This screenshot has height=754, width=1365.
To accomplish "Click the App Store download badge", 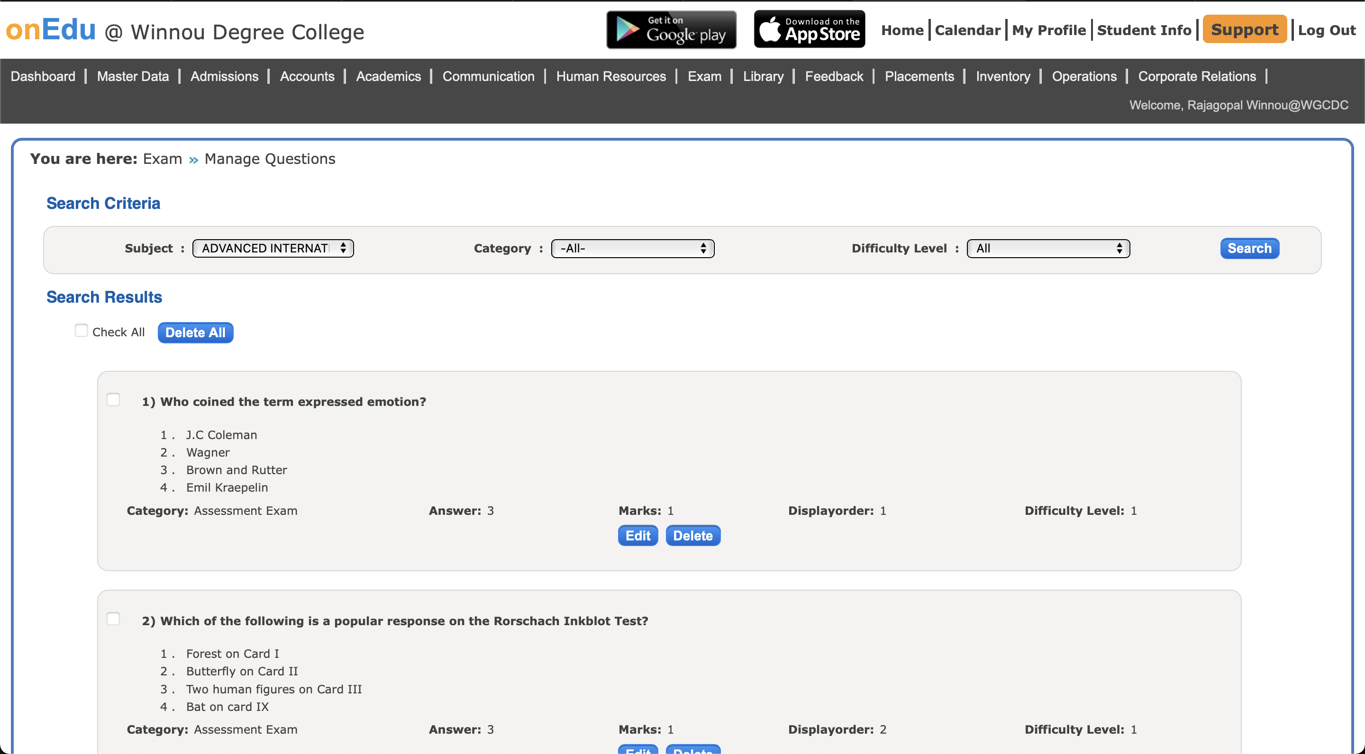I will click(x=809, y=30).
